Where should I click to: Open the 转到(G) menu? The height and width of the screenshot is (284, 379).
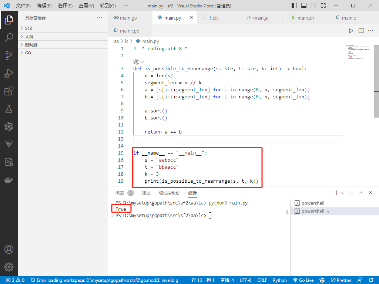(x=108, y=6)
